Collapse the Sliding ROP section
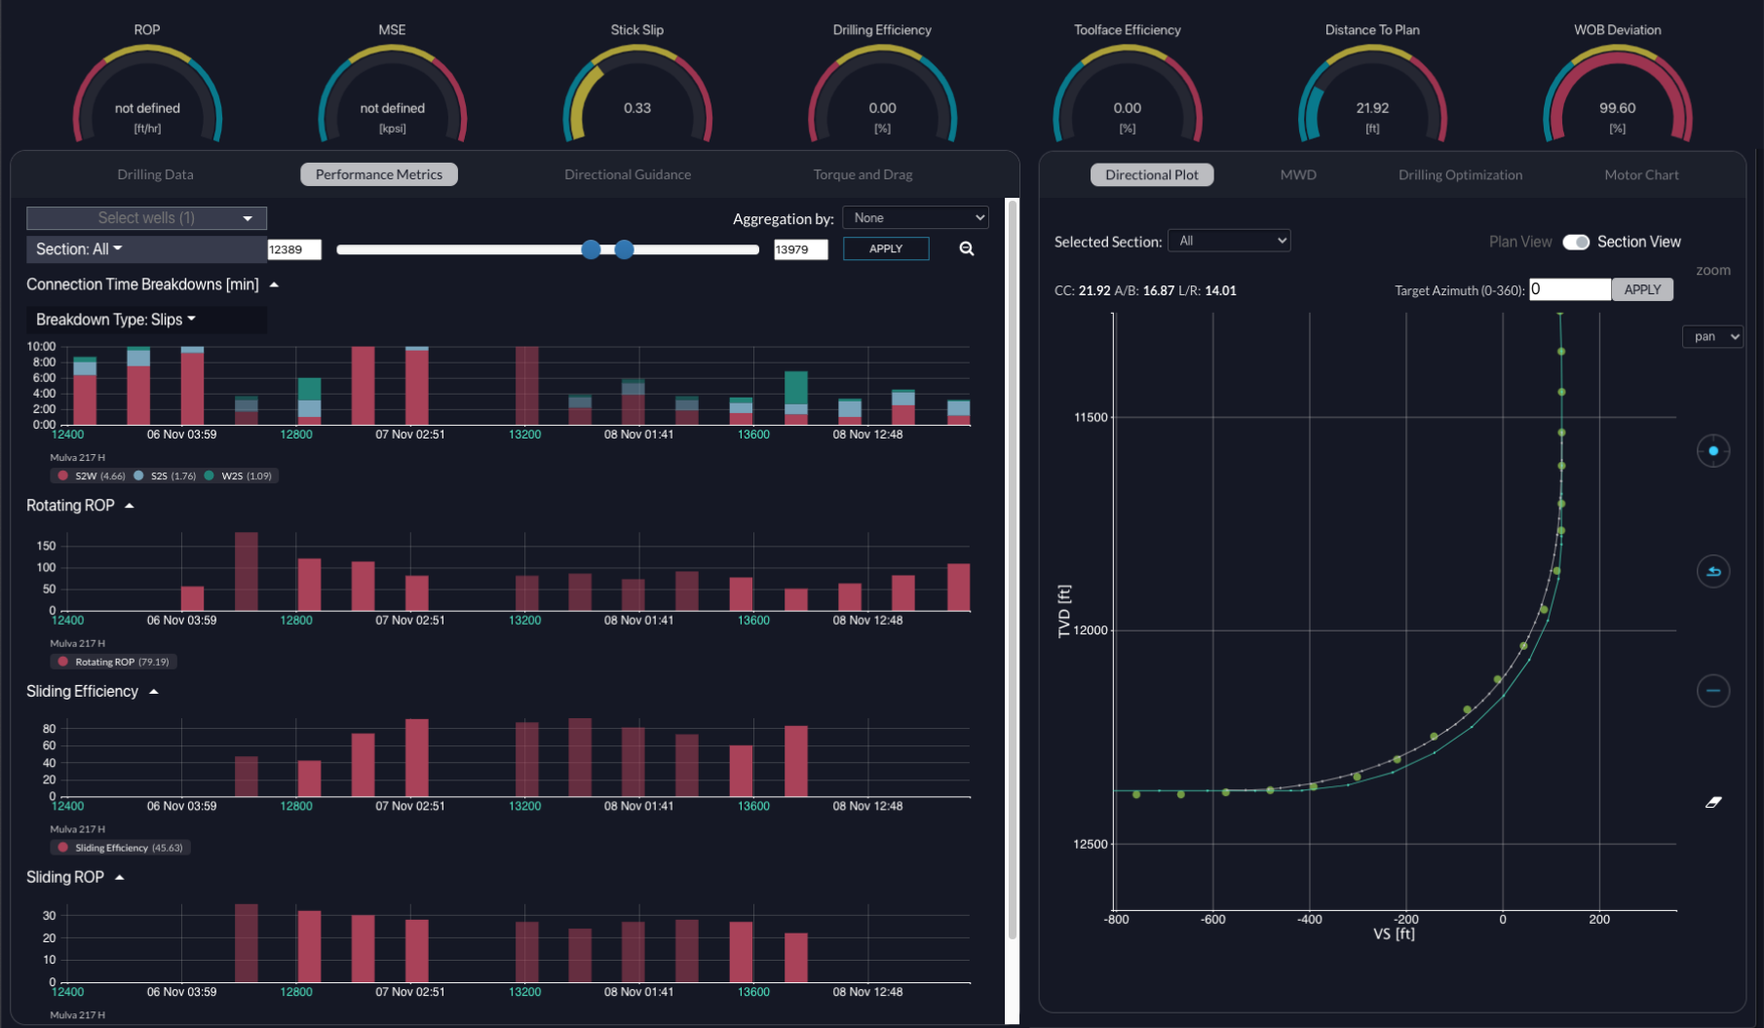Viewport: 1764px width, 1028px height. [119, 878]
